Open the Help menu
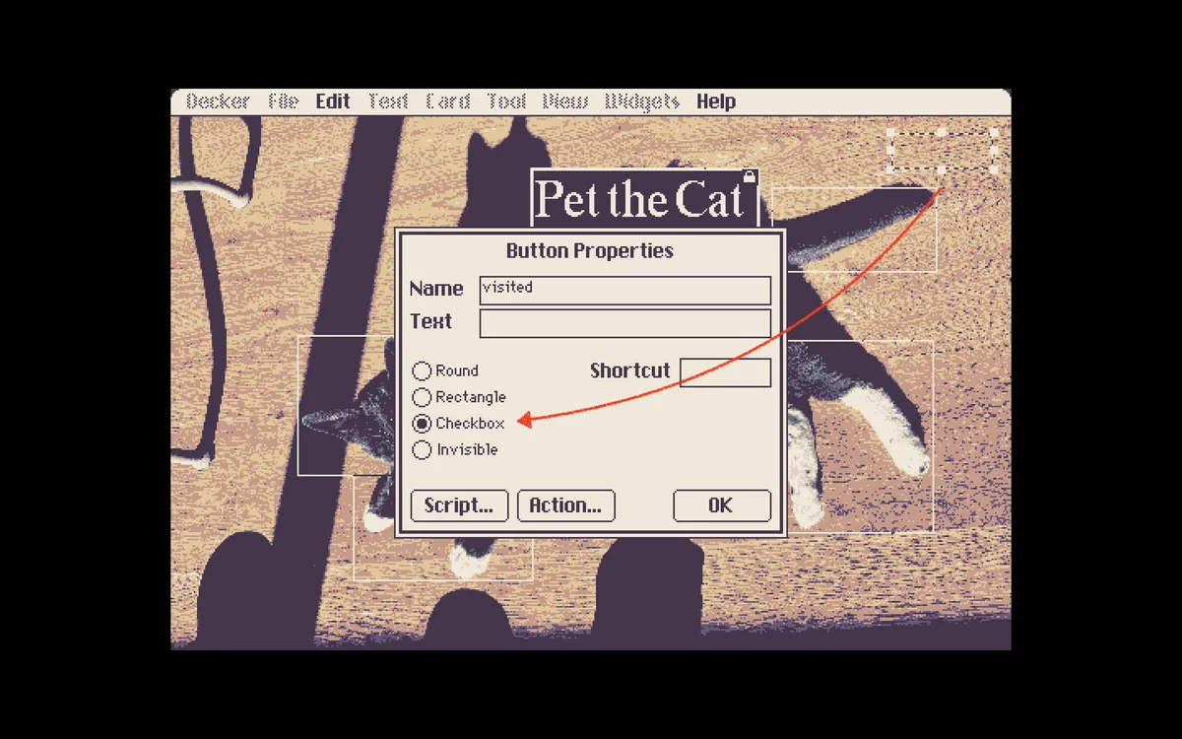This screenshot has width=1182, height=739. click(716, 101)
